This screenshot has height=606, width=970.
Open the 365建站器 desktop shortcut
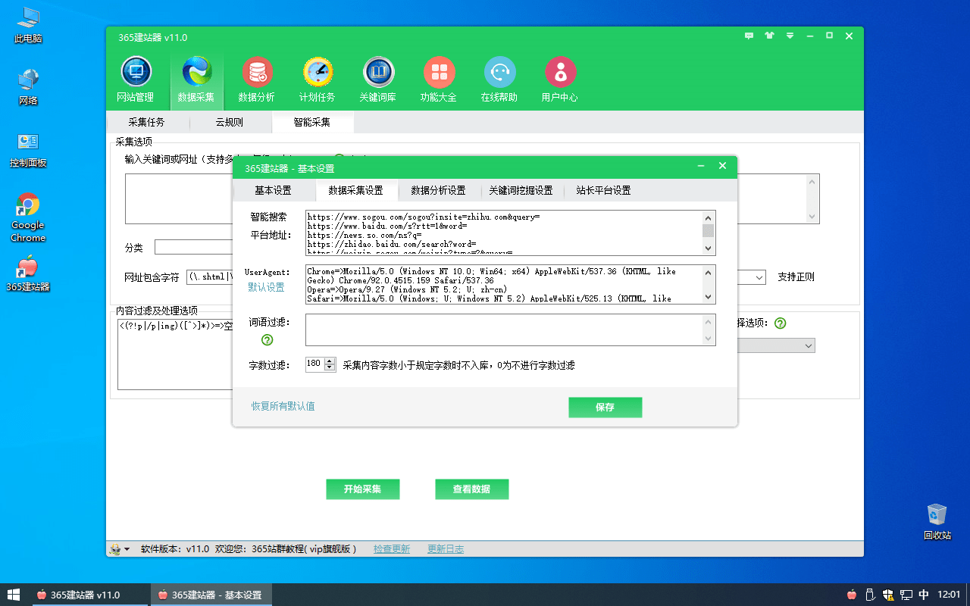click(28, 273)
